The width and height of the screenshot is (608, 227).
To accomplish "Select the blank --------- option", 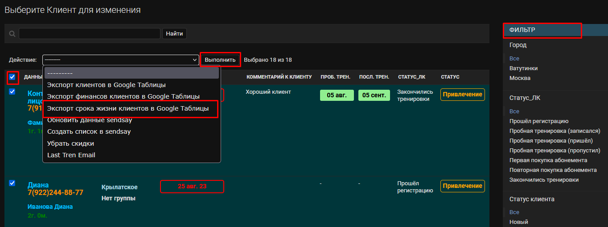I will (x=131, y=73).
